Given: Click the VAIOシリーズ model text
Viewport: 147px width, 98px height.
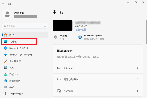Looking at the screenshot, I should click(x=81, y=26).
